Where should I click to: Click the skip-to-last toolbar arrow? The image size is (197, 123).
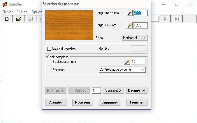click(x=177, y=19)
